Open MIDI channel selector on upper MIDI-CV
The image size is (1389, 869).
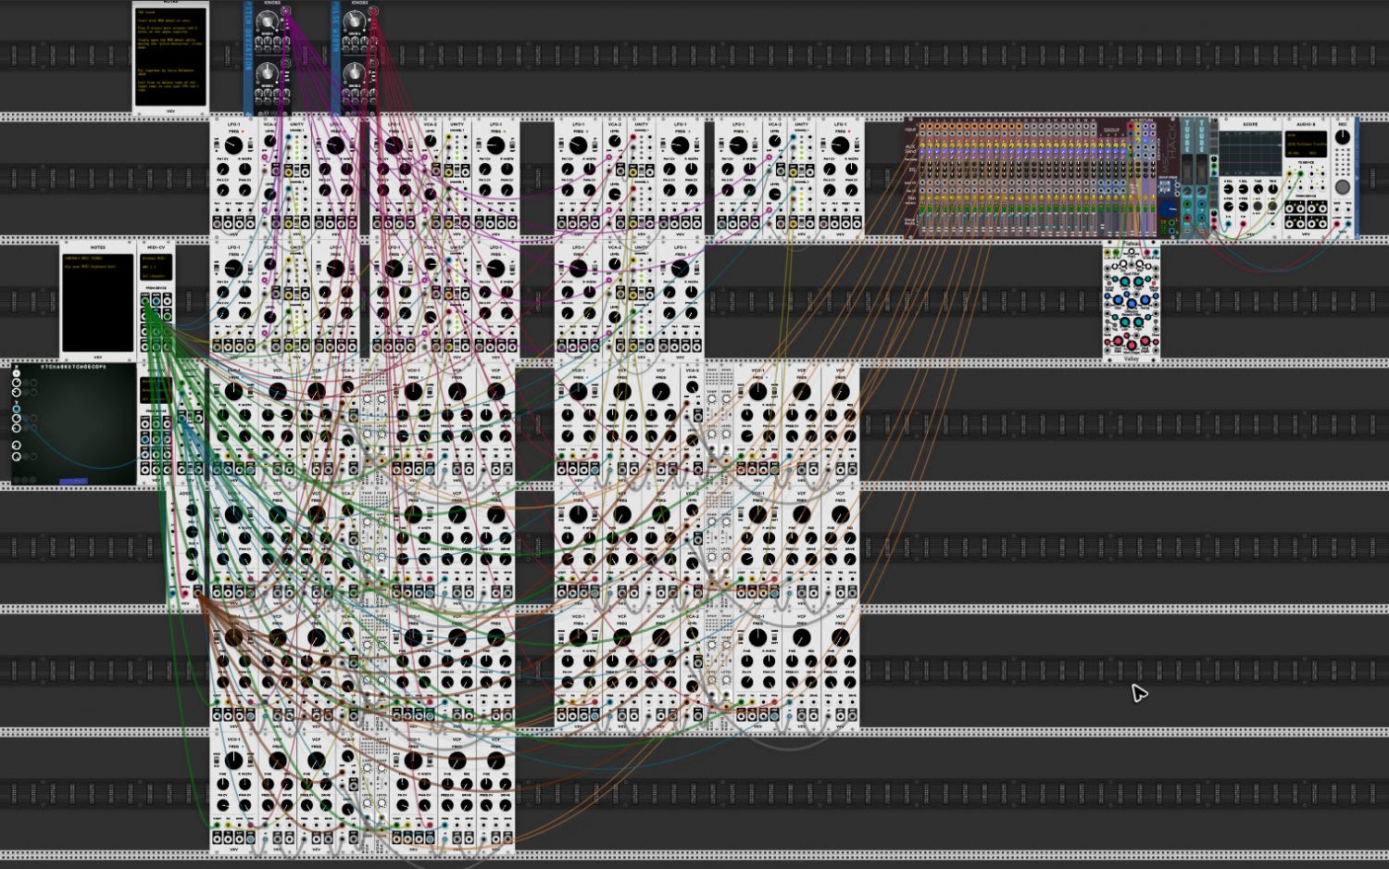156,275
